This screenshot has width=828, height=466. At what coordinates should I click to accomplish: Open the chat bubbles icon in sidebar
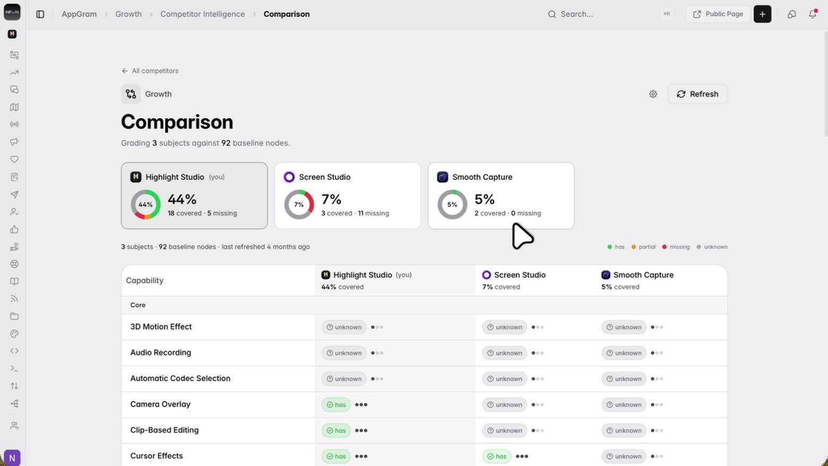[14, 90]
